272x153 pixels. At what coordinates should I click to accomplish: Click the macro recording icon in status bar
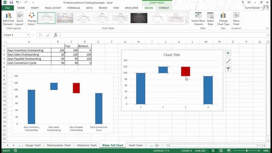(15, 150)
